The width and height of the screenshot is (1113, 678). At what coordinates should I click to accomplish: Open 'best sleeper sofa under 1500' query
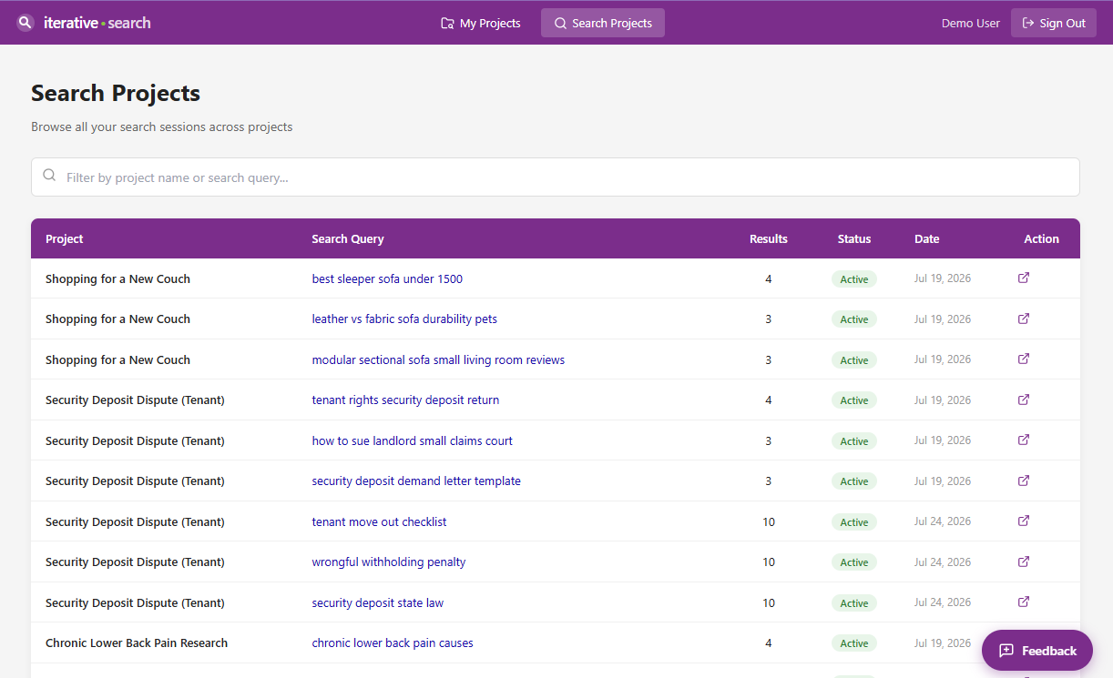[x=387, y=279]
